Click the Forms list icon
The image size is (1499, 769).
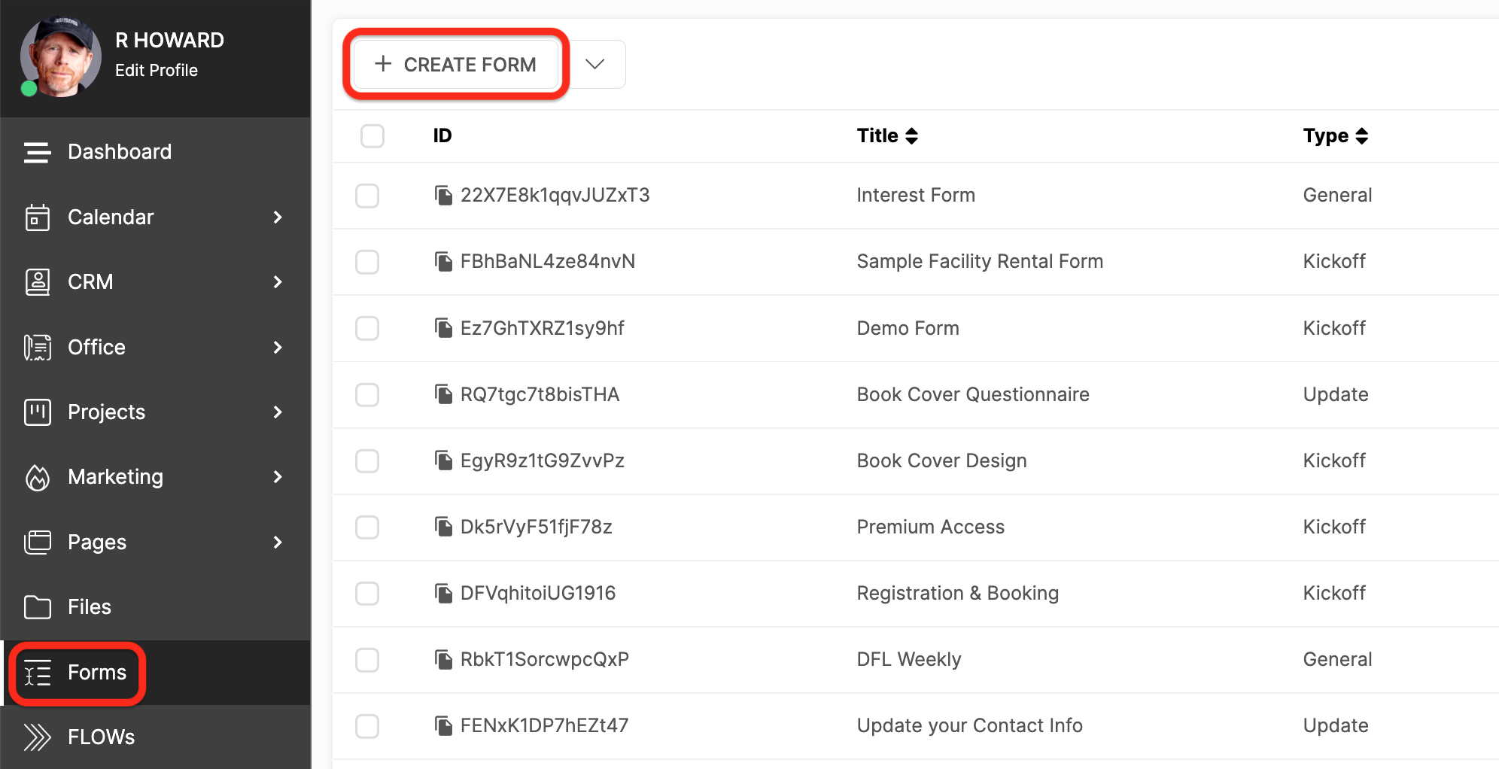[x=37, y=673]
